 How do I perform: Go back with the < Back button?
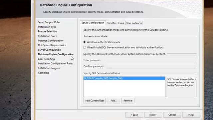(134, 115)
